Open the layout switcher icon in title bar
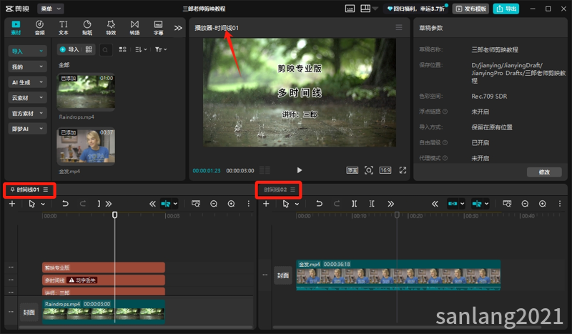 (x=365, y=9)
